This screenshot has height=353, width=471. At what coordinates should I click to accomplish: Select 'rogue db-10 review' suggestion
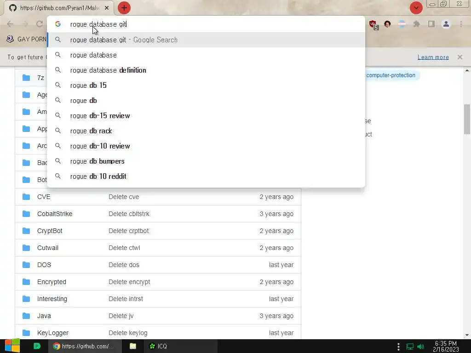(x=206, y=146)
